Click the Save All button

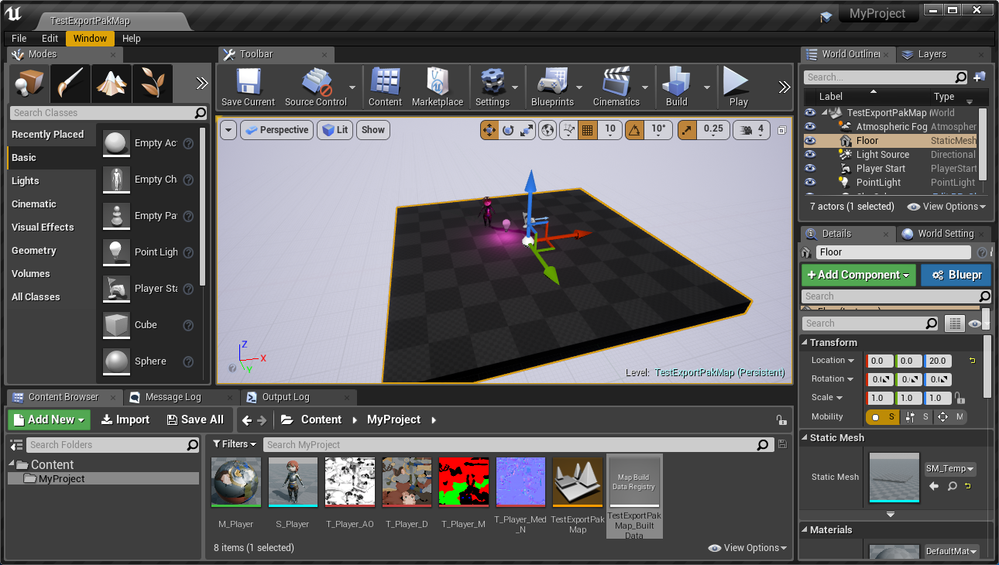pos(195,419)
